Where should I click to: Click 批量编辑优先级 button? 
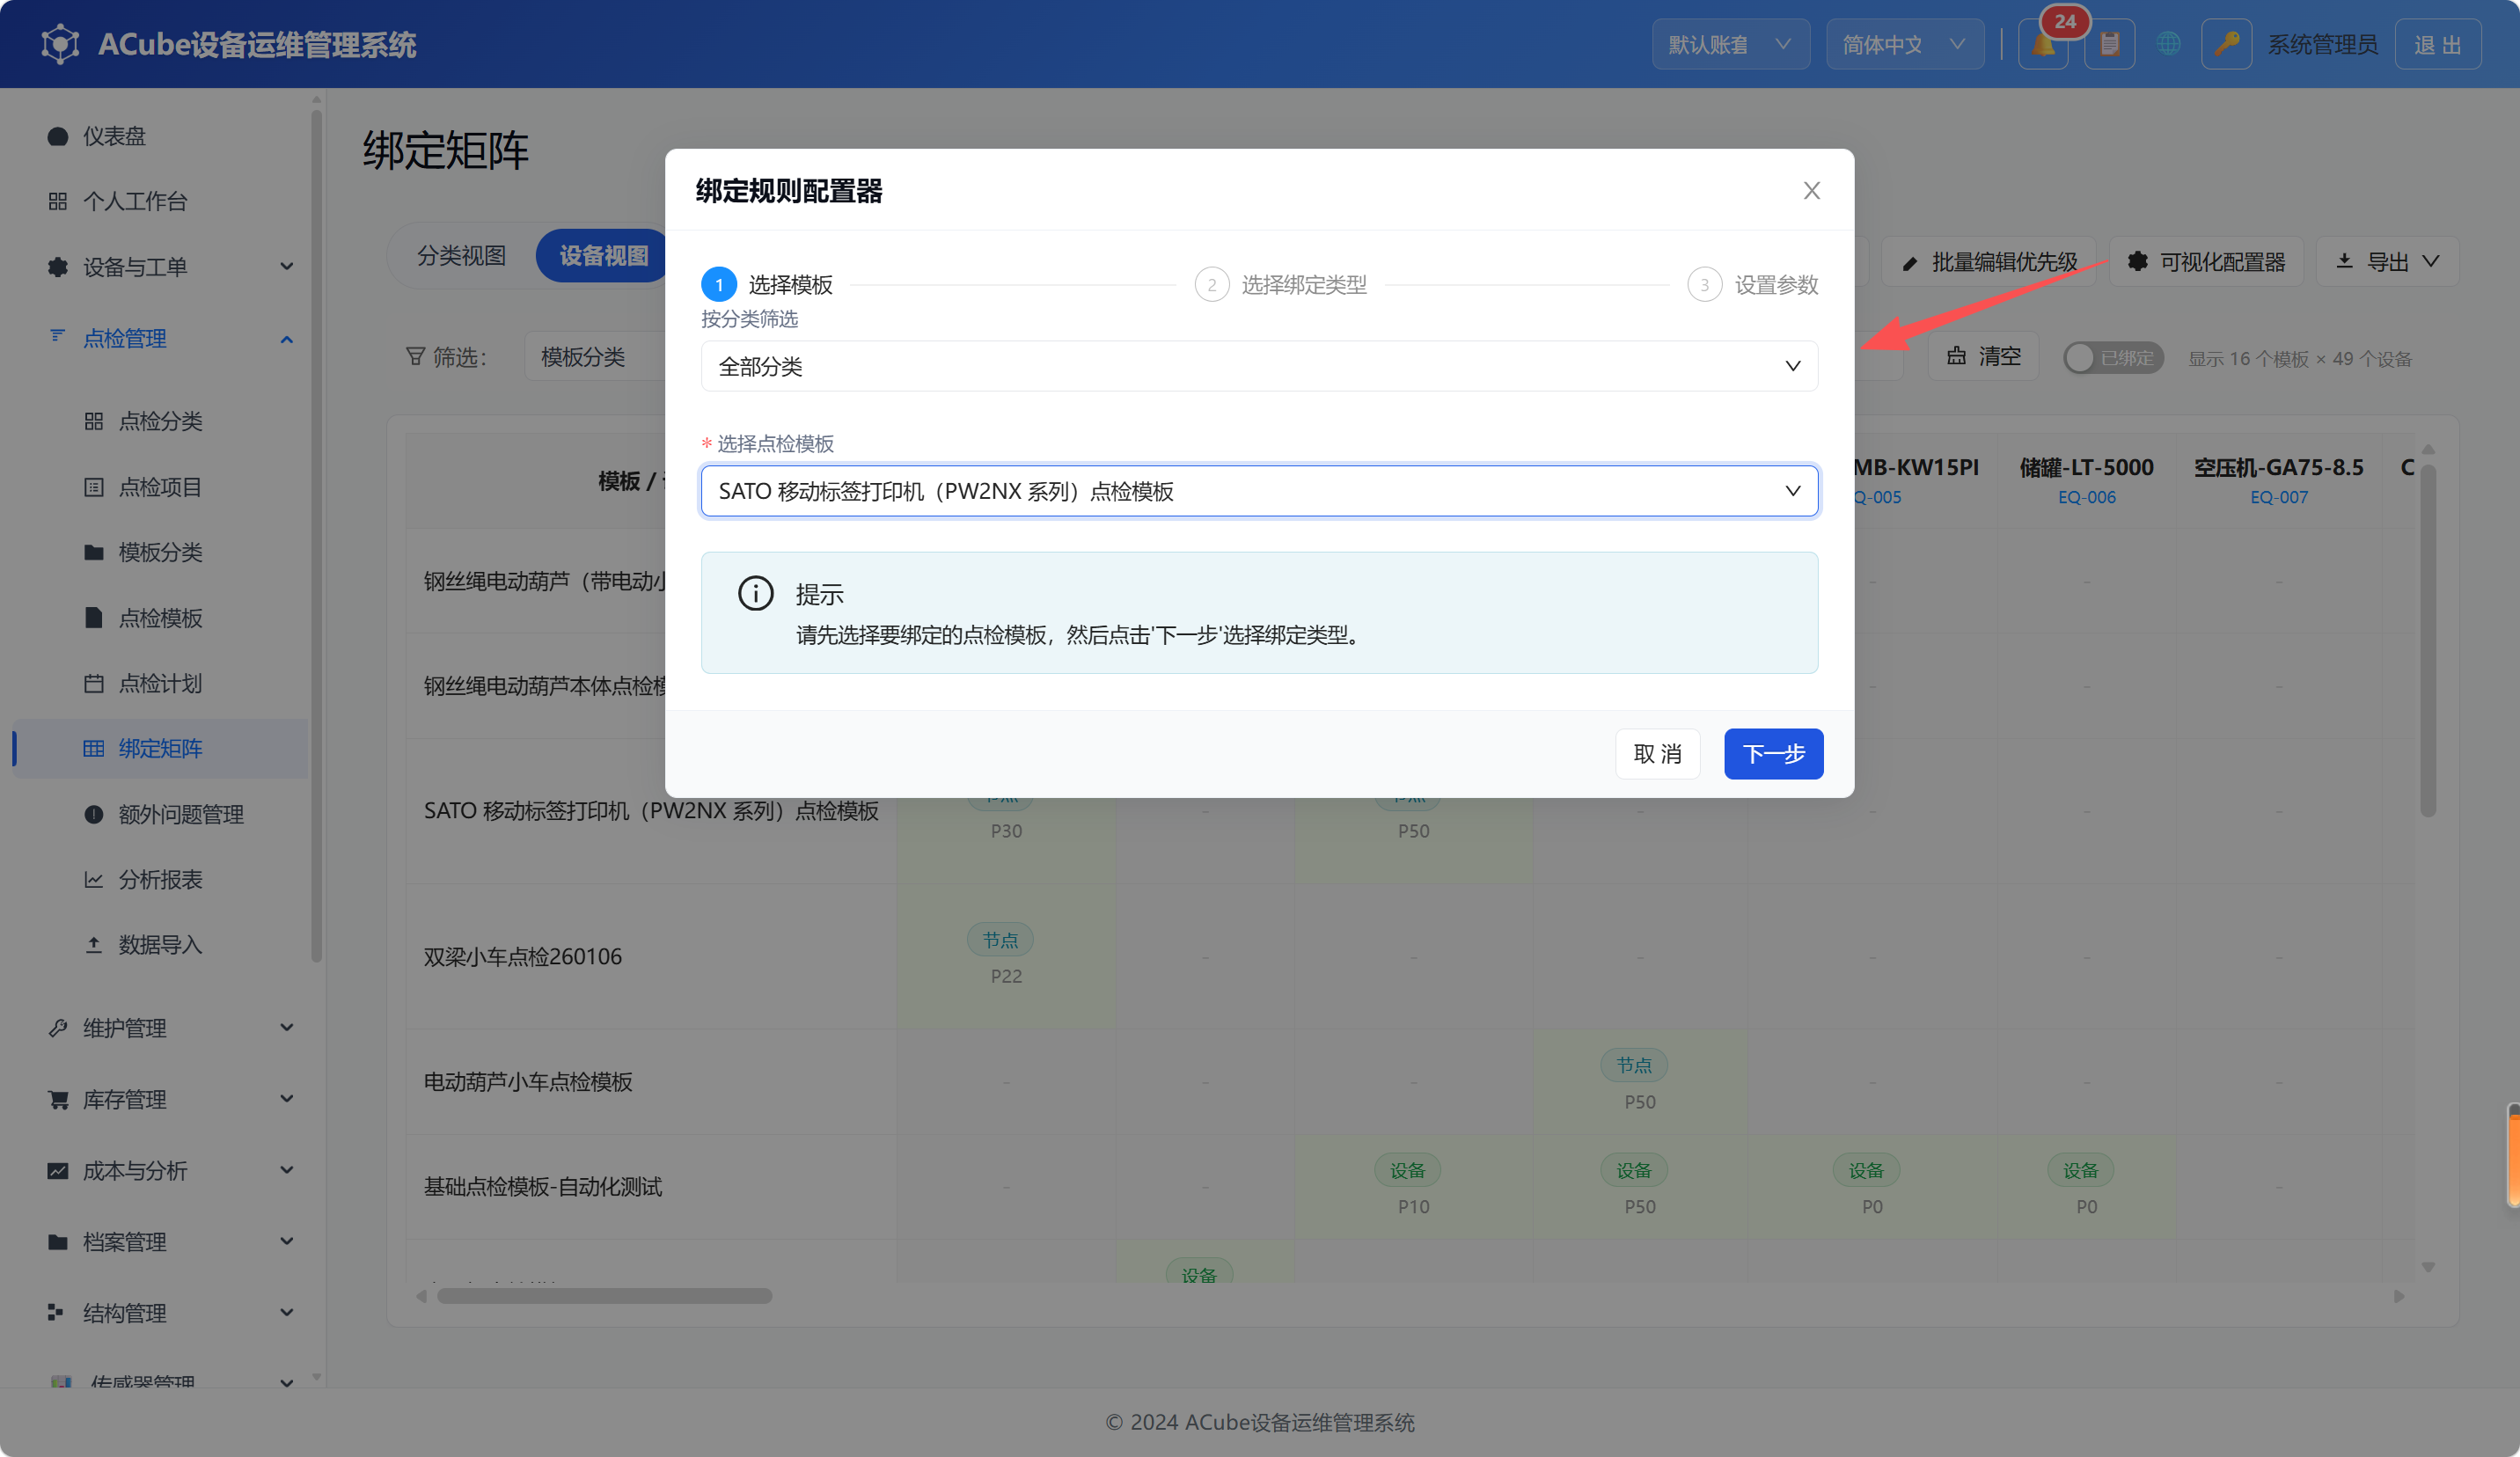tap(1988, 262)
